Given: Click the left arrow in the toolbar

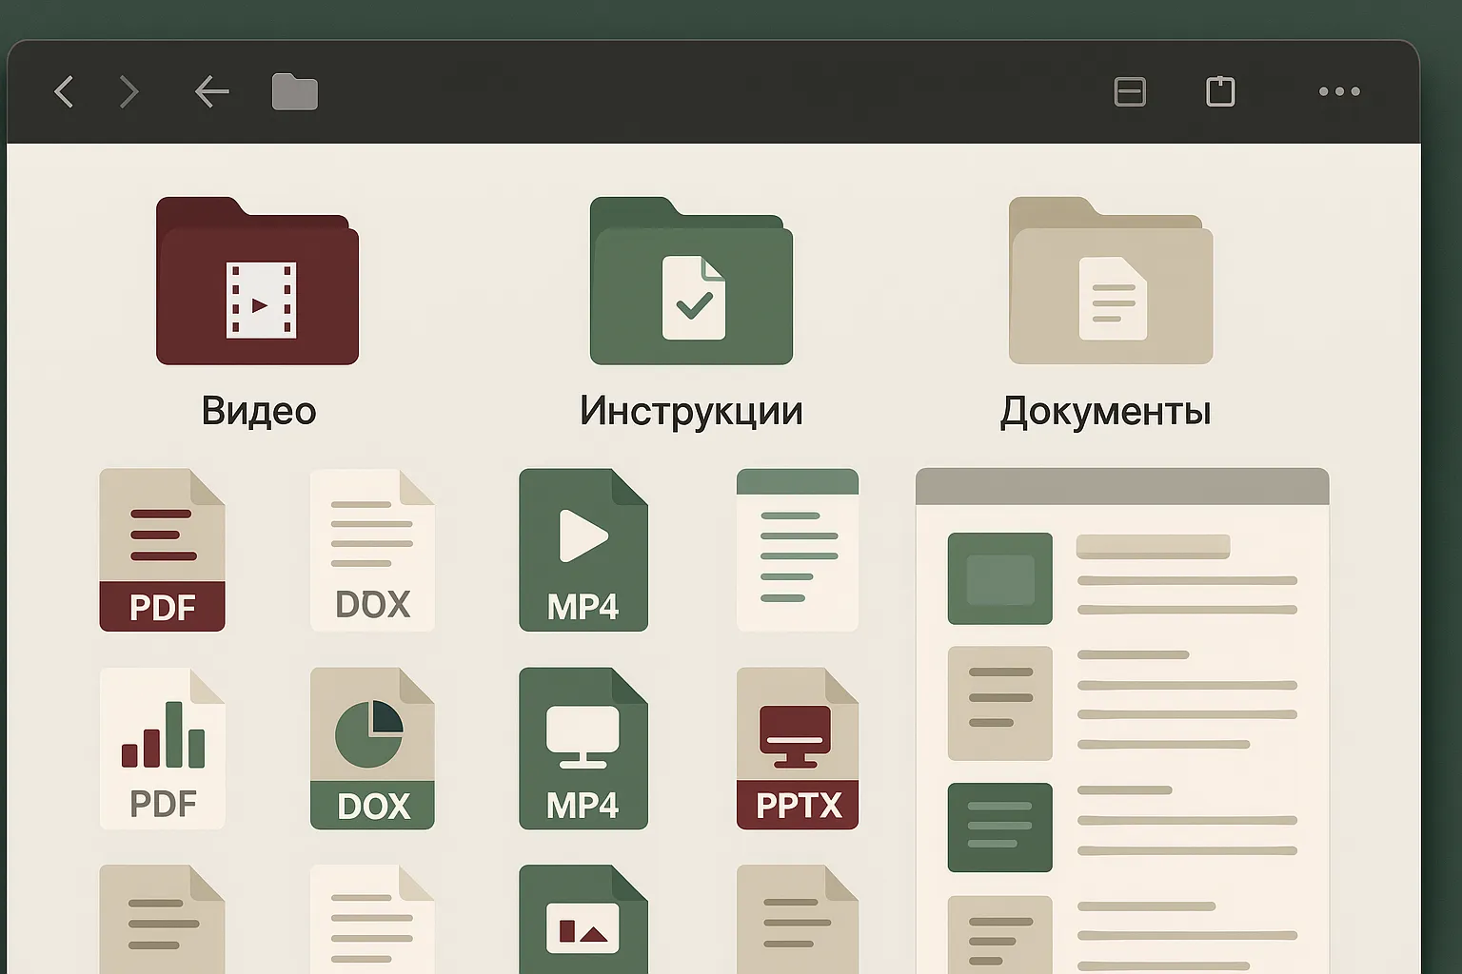Looking at the screenshot, I should 211,92.
